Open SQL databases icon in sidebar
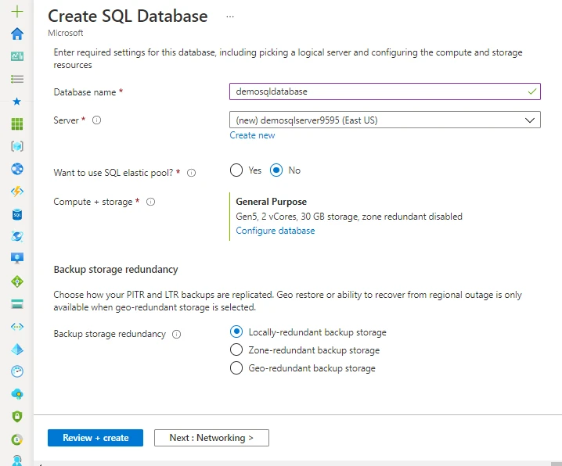This screenshot has height=466, width=562. [x=17, y=214]
